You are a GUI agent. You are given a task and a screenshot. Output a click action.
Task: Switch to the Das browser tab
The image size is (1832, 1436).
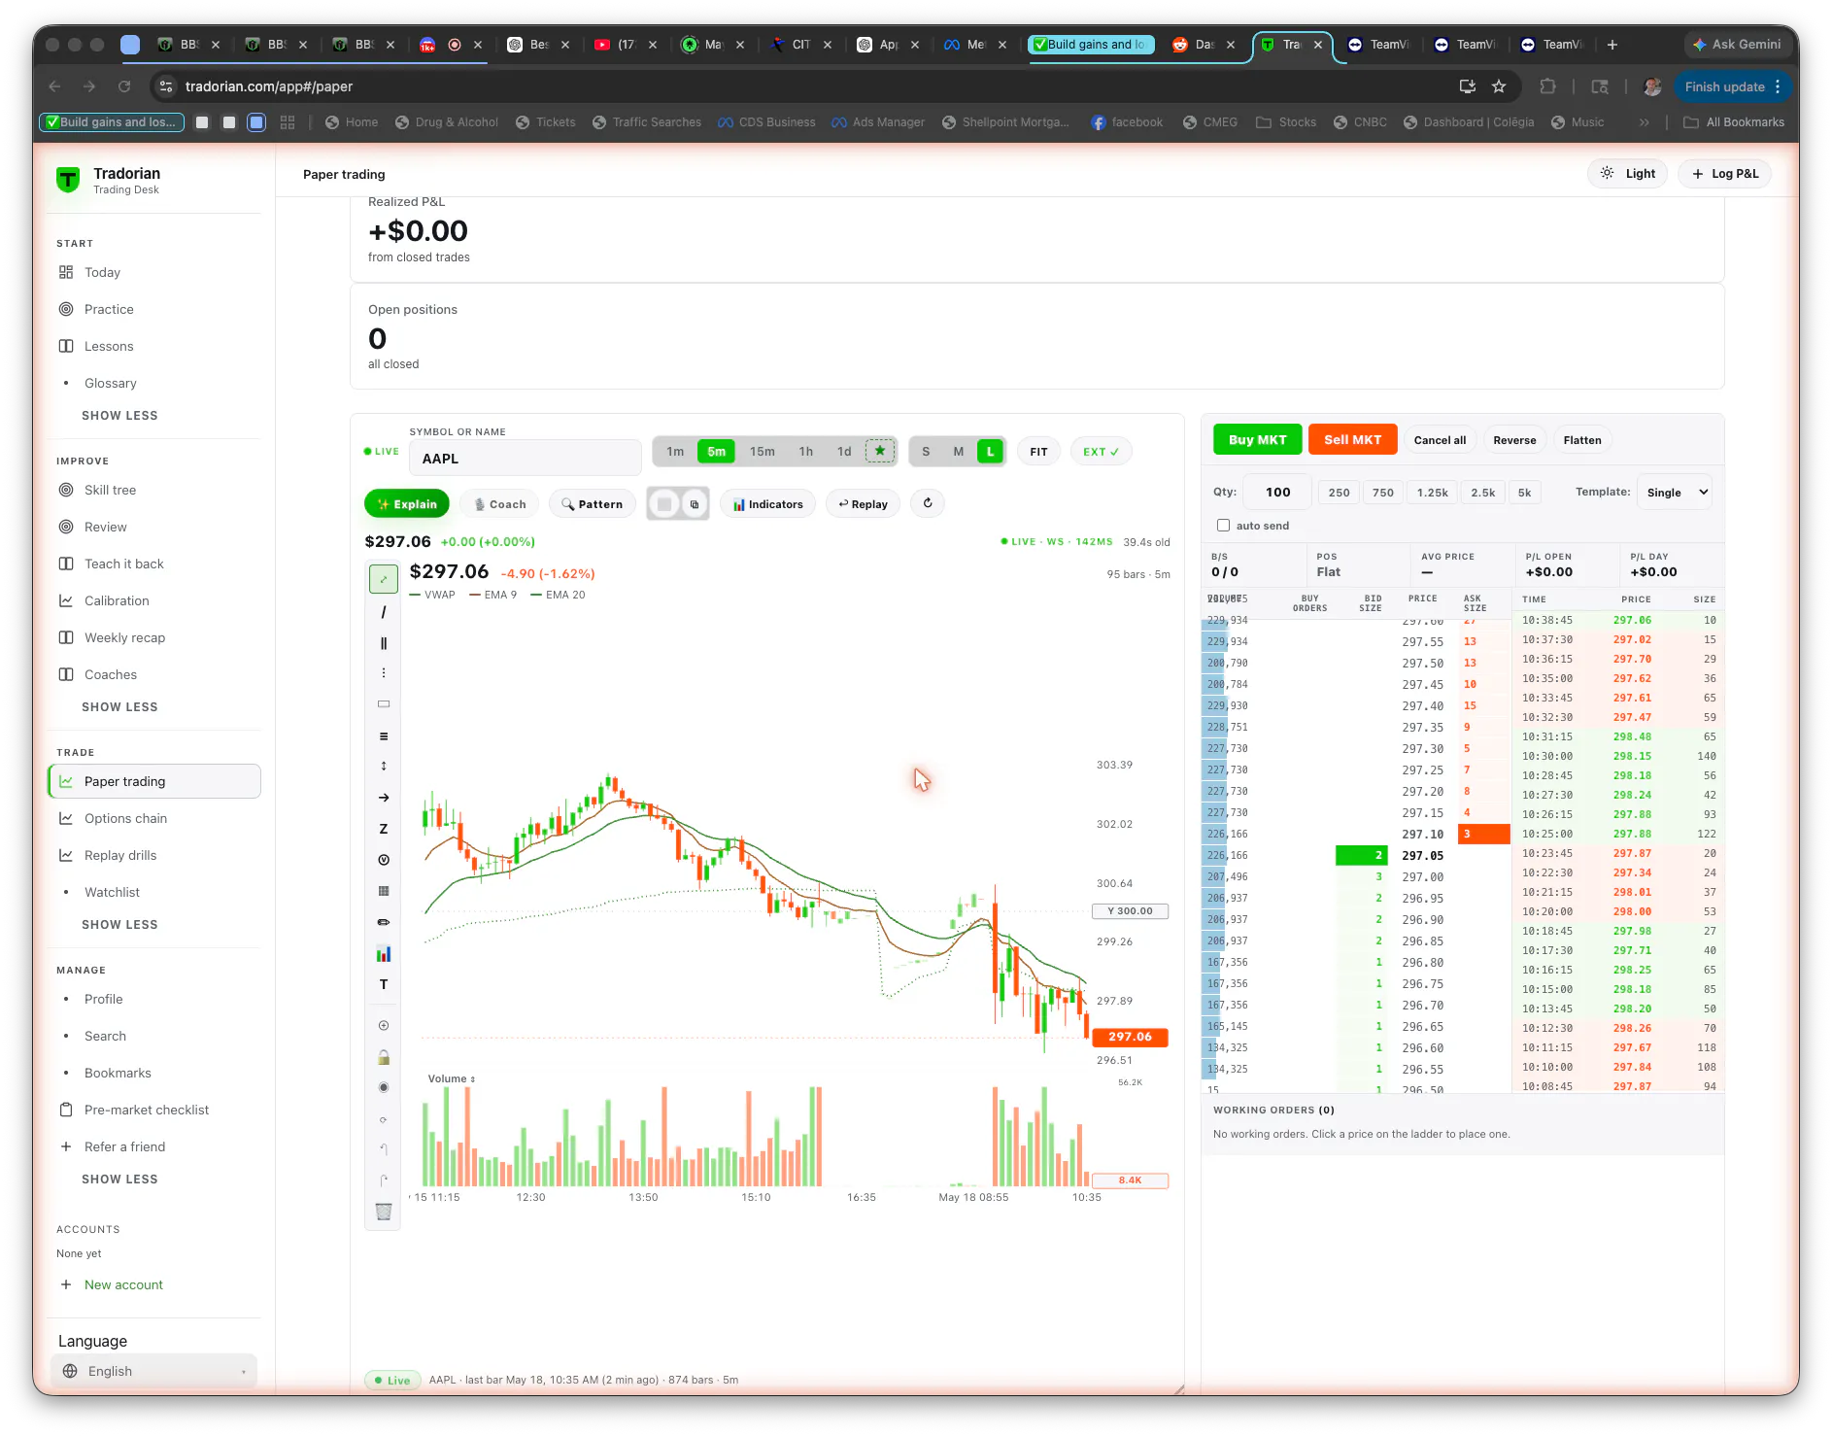pyautogui.click(x=1203, y=45)
